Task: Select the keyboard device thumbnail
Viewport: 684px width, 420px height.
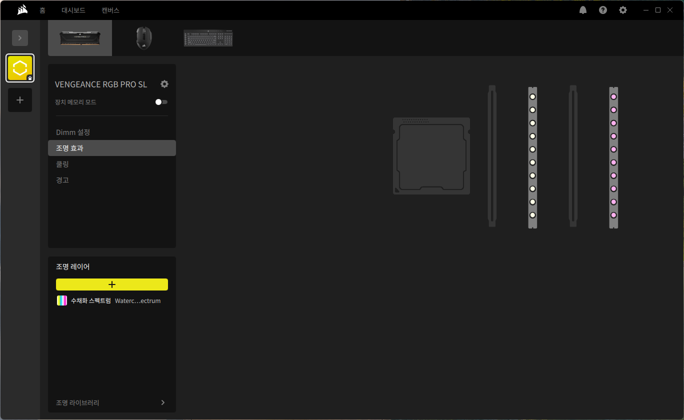Action: coord(208,38)
